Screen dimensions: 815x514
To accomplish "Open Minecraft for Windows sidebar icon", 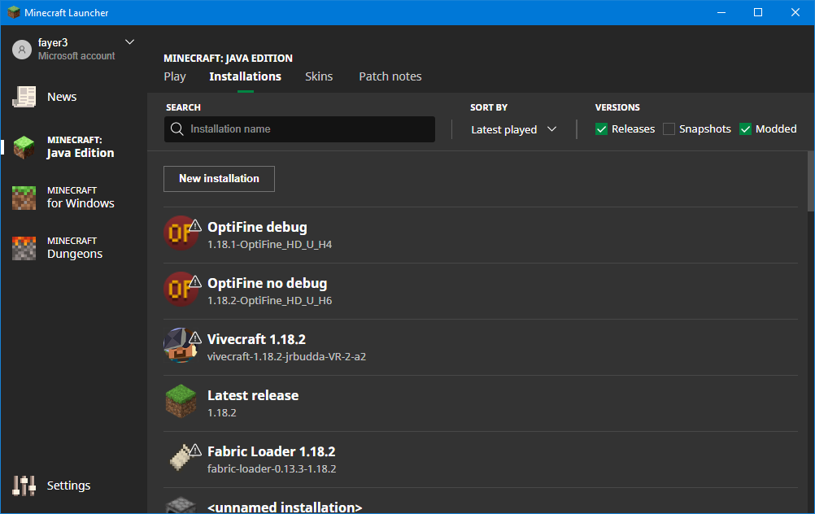I will tap(24, 198).
